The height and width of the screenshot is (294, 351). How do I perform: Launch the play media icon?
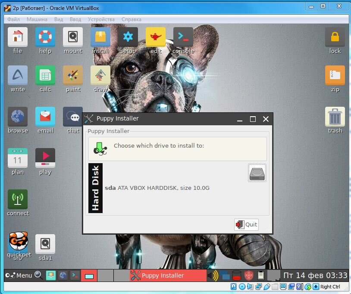[x=45, y=158]
